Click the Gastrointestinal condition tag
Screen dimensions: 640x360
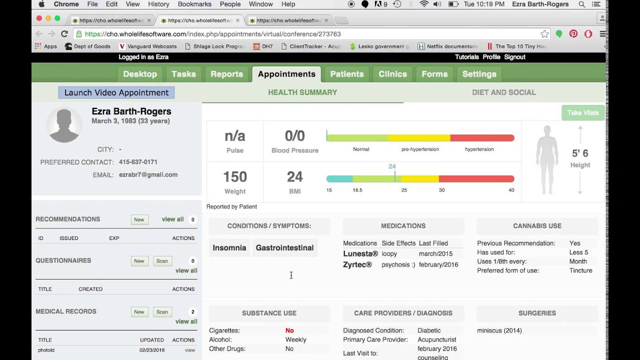(284, 247)
